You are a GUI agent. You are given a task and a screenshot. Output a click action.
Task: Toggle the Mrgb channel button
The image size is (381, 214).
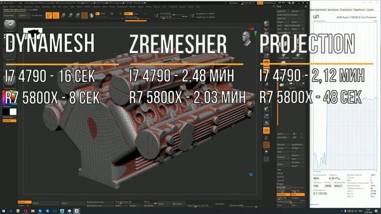click(103, 14)
